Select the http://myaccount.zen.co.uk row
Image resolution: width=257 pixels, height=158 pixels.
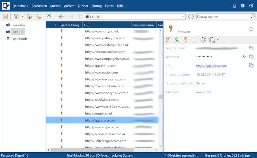click(x=102, y=86)
